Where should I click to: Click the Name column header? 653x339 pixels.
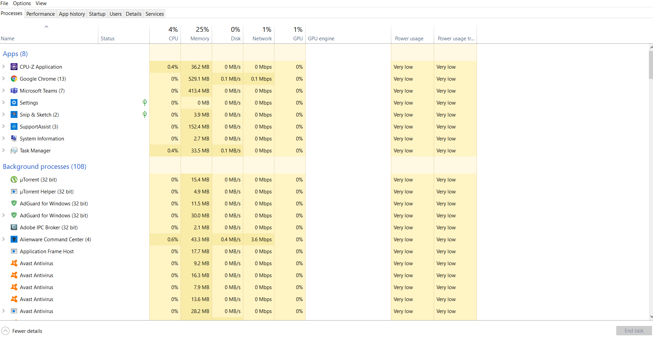tap(49, 34)
